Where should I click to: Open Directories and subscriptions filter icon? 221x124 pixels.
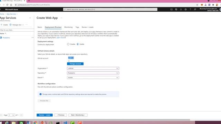tap(176, 9)
